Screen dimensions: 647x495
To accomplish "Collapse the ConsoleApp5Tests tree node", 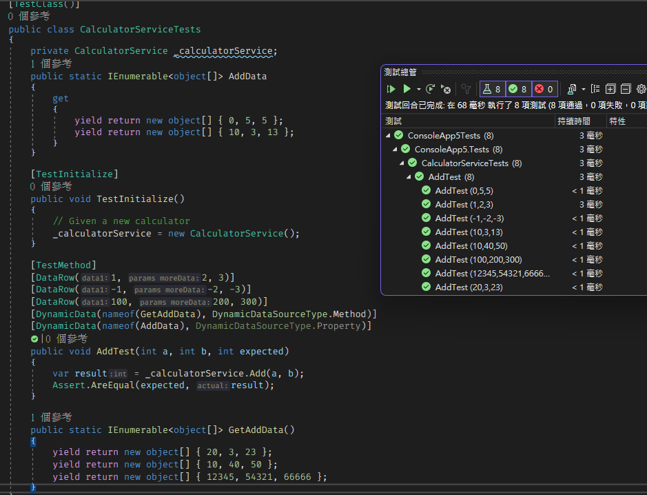I will (x=389, y=136).
